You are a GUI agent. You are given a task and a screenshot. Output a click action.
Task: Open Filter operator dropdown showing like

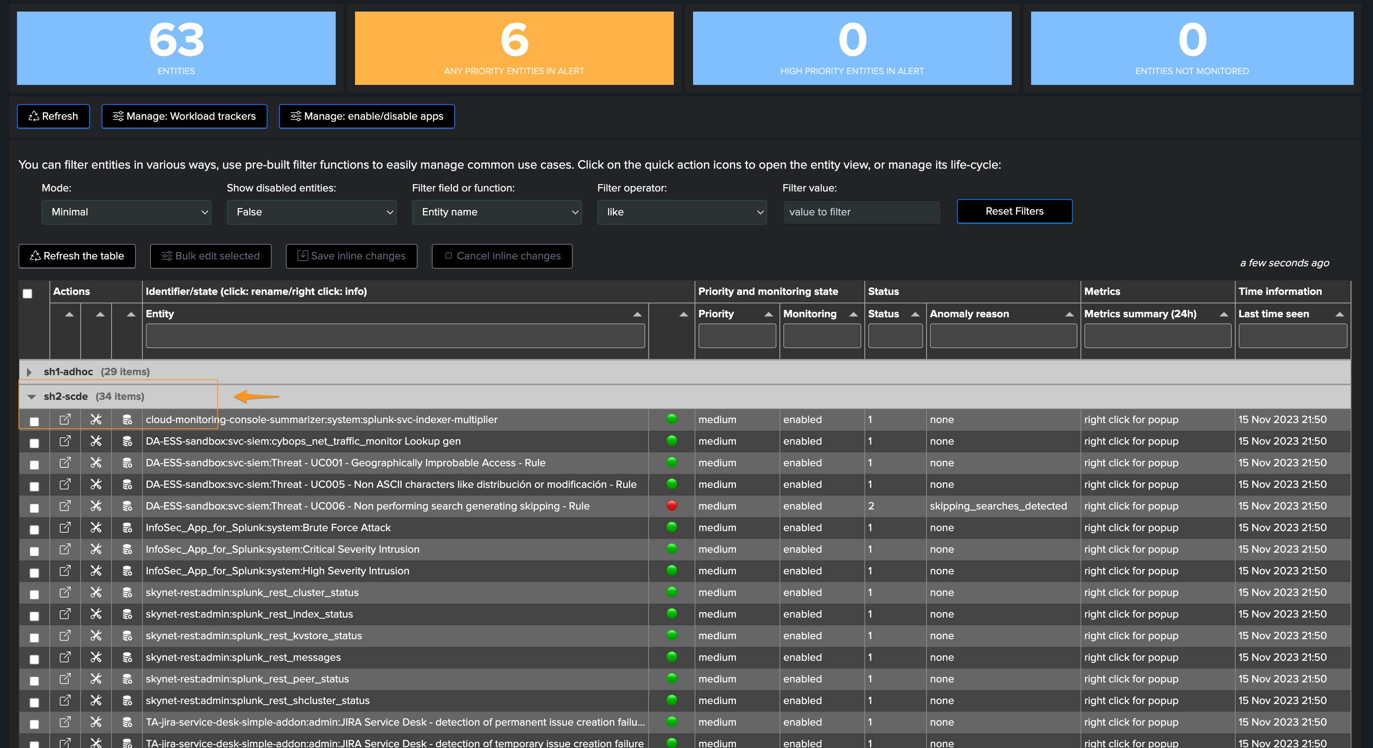(682, 212)
